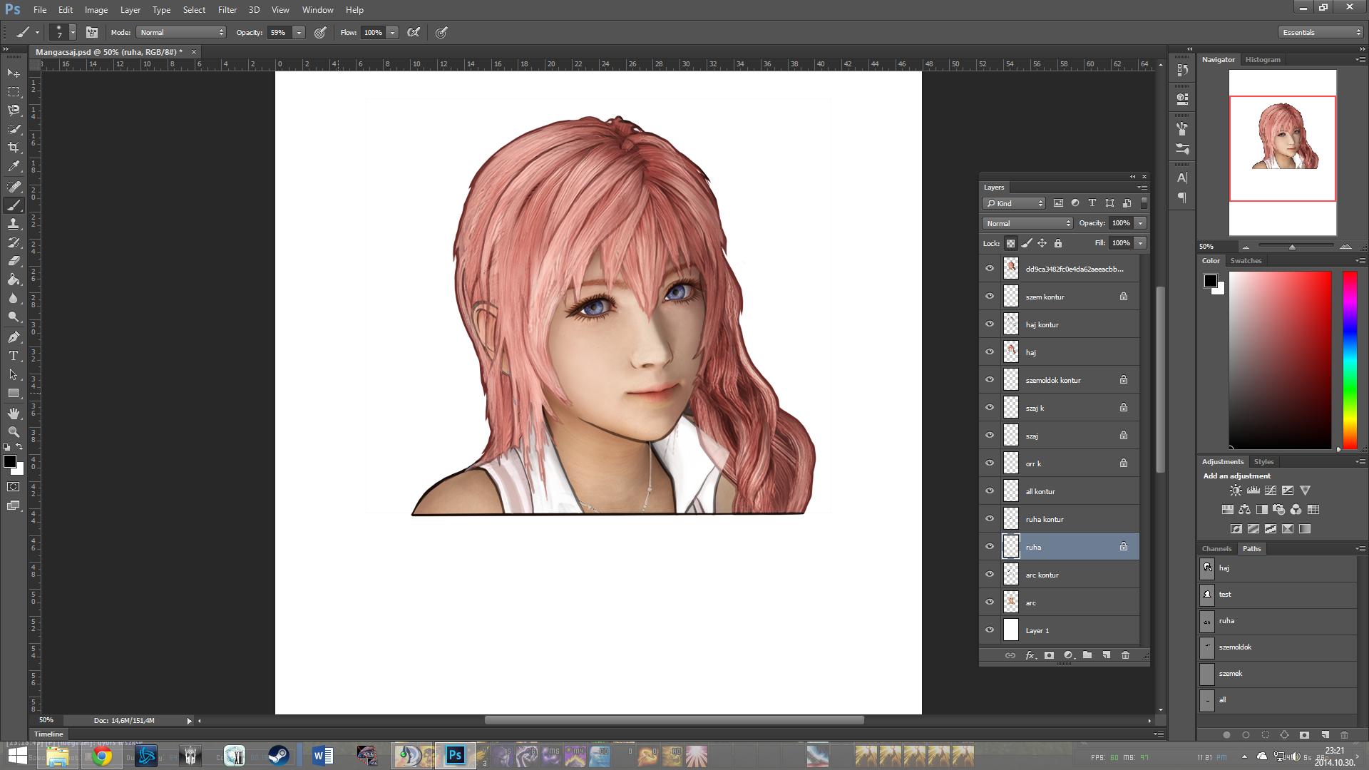This screenshot has height=770, width=1369.
Task: Open the Image menu
Action: [x=96, y=10]
